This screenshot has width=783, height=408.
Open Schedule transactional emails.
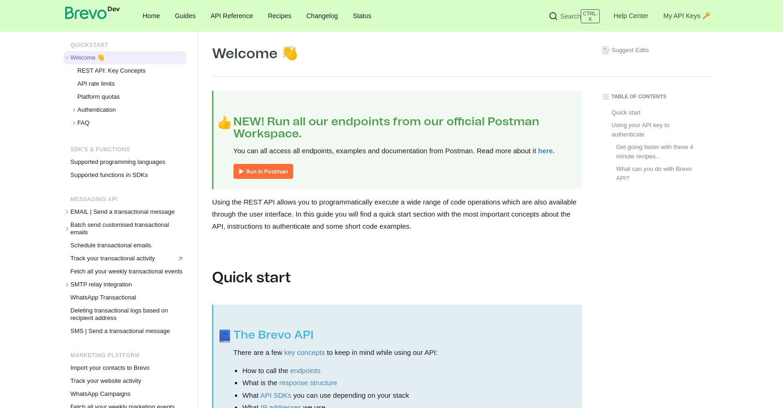click(x=111, y=245)
